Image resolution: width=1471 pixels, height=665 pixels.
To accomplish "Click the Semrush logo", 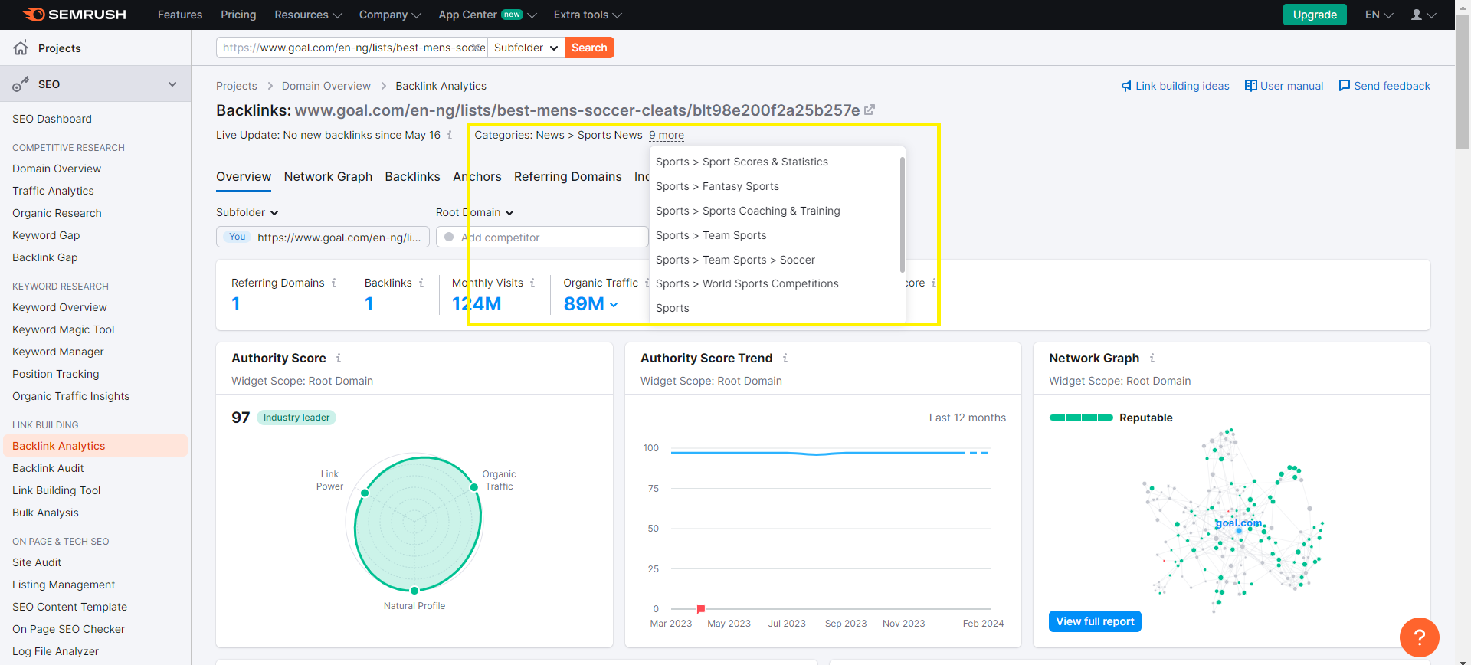I will [74, 15].
